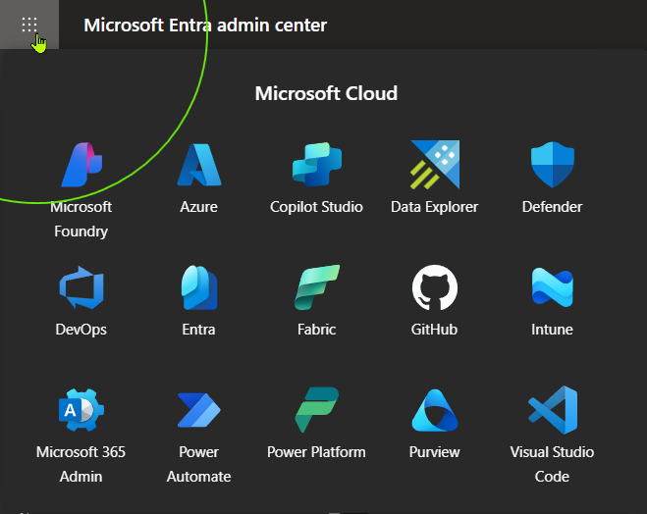Click the "Microsoft Cloud" heading
The height and width of the screenshot is (514, 647).
[326, 93]
